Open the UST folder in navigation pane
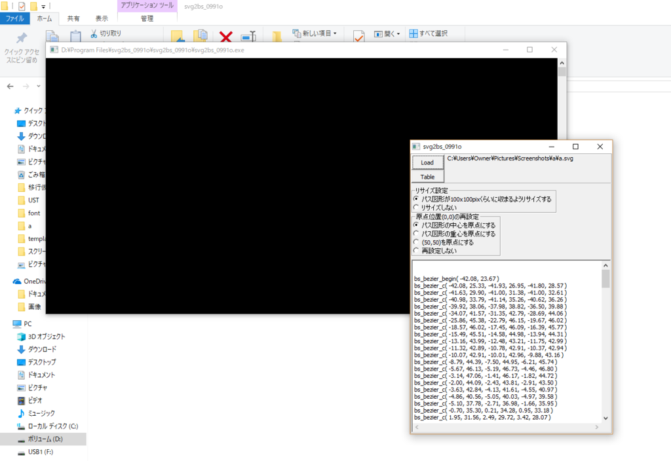This screenshot has height=461, width=671. click(29, 200)
